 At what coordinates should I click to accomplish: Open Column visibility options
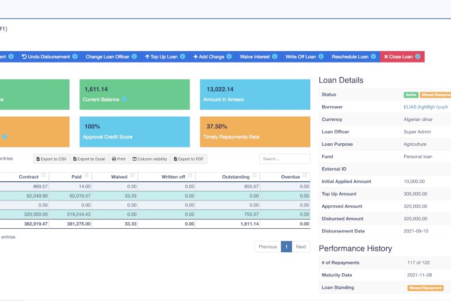click(150, 159)
